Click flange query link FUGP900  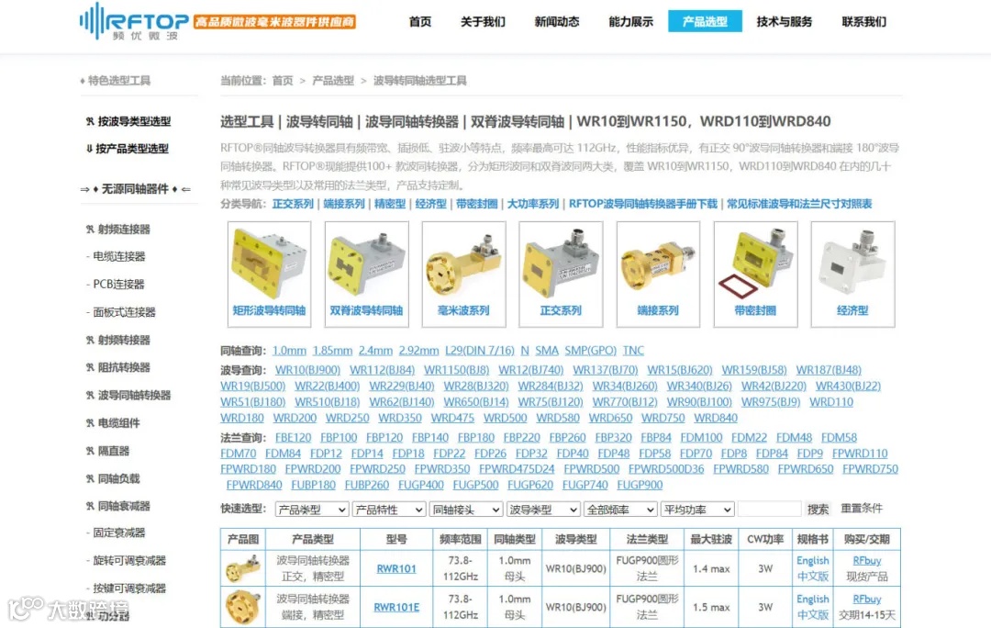tap(640, 485)
